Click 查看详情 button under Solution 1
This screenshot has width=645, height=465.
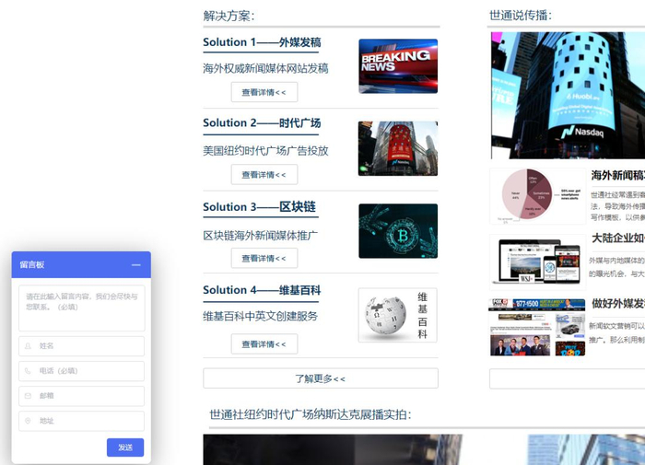264,92
